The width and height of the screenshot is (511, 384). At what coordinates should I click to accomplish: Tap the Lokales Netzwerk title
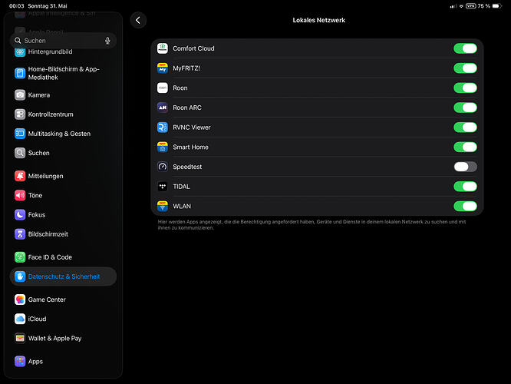[318, 20]
